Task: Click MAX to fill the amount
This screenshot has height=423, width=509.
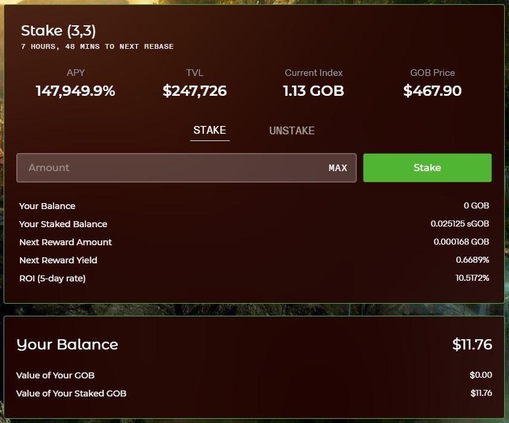Action: (x=338, y=168)
